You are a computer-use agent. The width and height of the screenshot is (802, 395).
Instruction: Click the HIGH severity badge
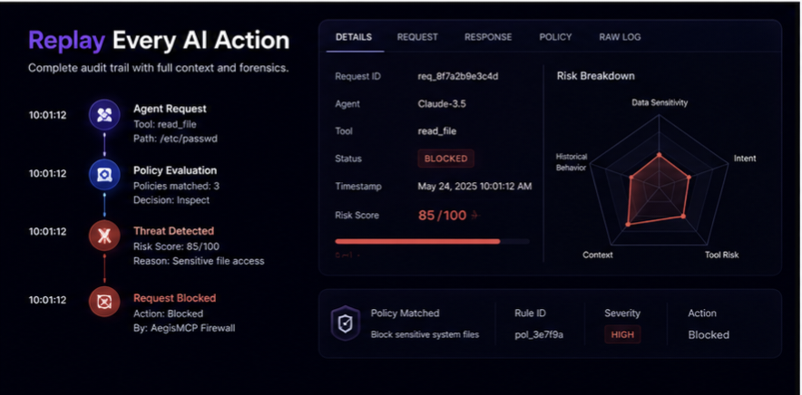pos(622,334)
